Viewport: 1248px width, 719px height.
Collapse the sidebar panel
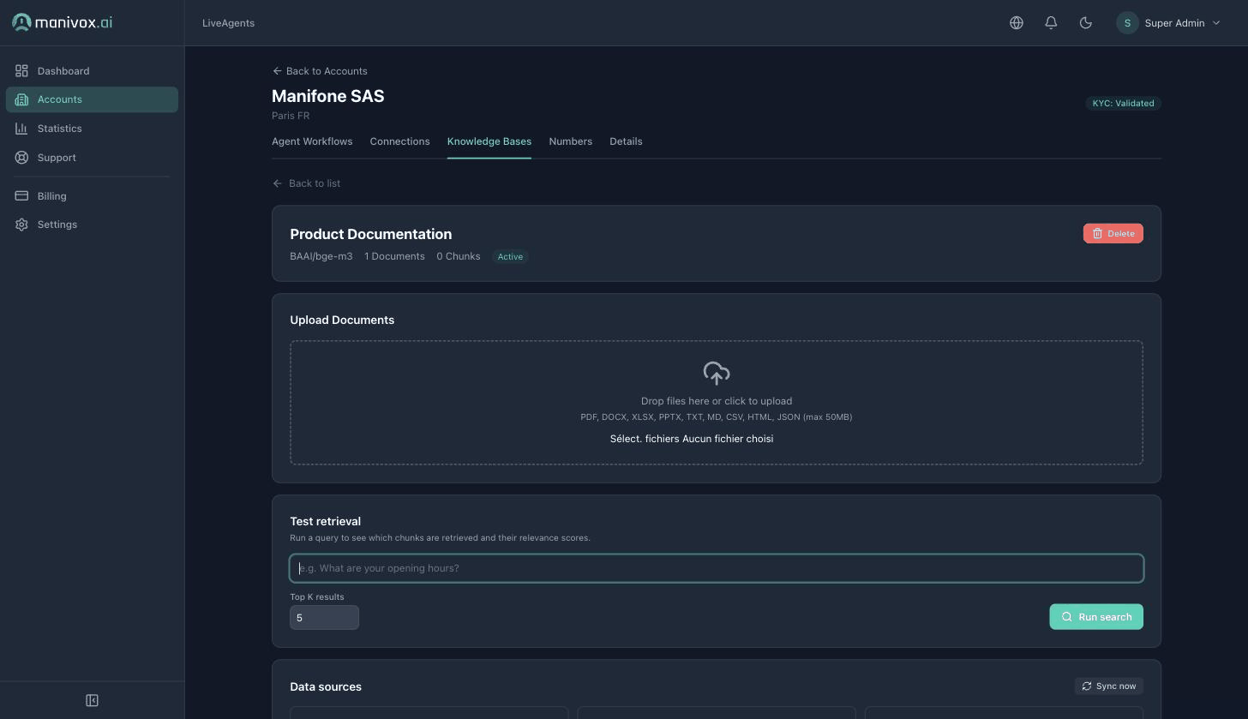click(92, 700)
